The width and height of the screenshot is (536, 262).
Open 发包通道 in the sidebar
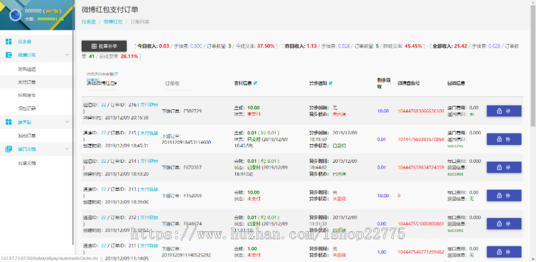coord(27,69)
